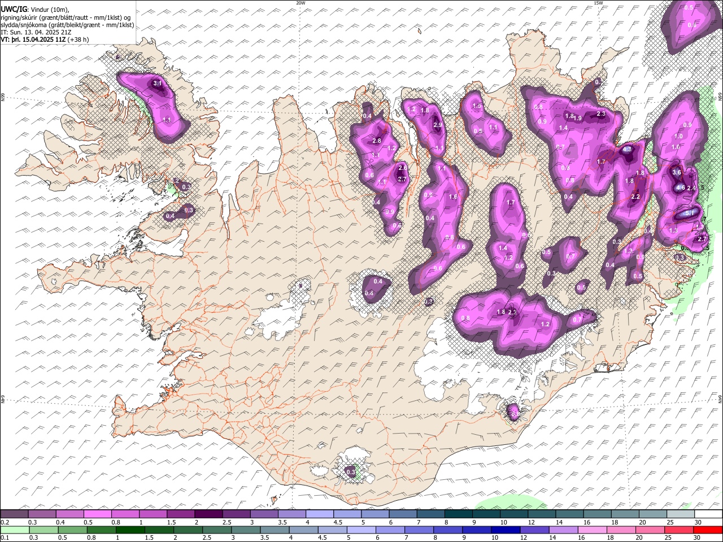Viewport: 723px width, 542px height.
Task: Click the 3.1 snowfall value over the Westfjords
Action: pyautogui.click(x=158, y=84)
